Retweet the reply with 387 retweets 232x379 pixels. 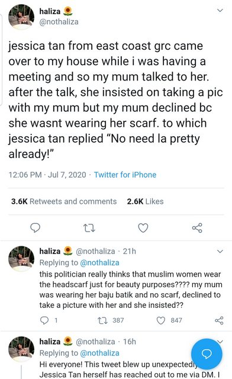point(101,320)
